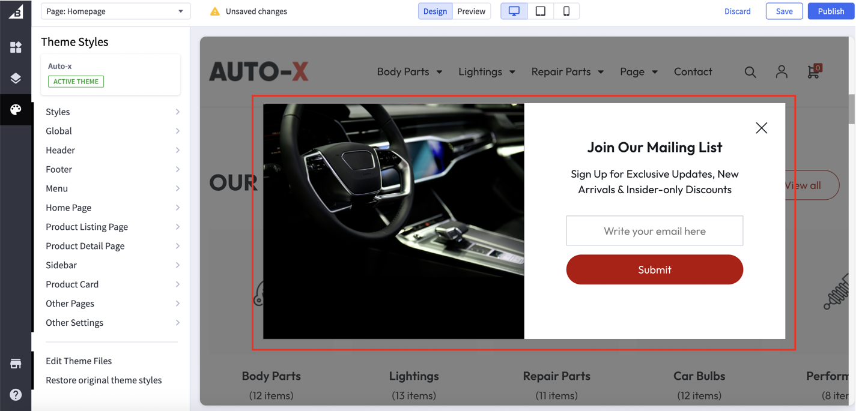Switch to Preview mode
Screen dimensions: 856x411
(471, 11)
